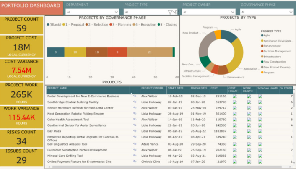Click schedule health icon for Geothermal Sensor row
296x172 pixels.
point(260,125)
